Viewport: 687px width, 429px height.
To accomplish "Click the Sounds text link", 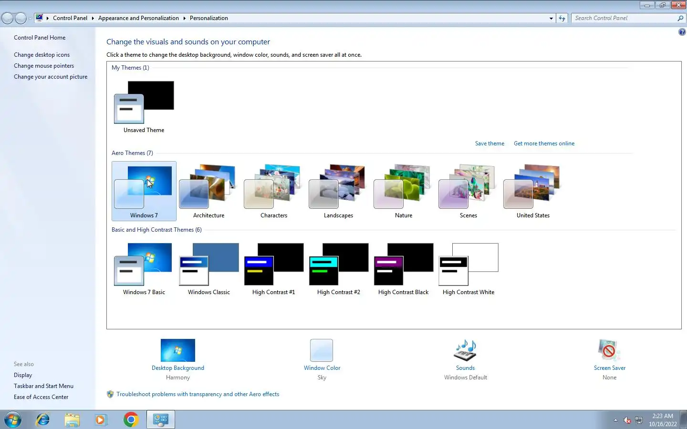I will (x=465, y=368).
